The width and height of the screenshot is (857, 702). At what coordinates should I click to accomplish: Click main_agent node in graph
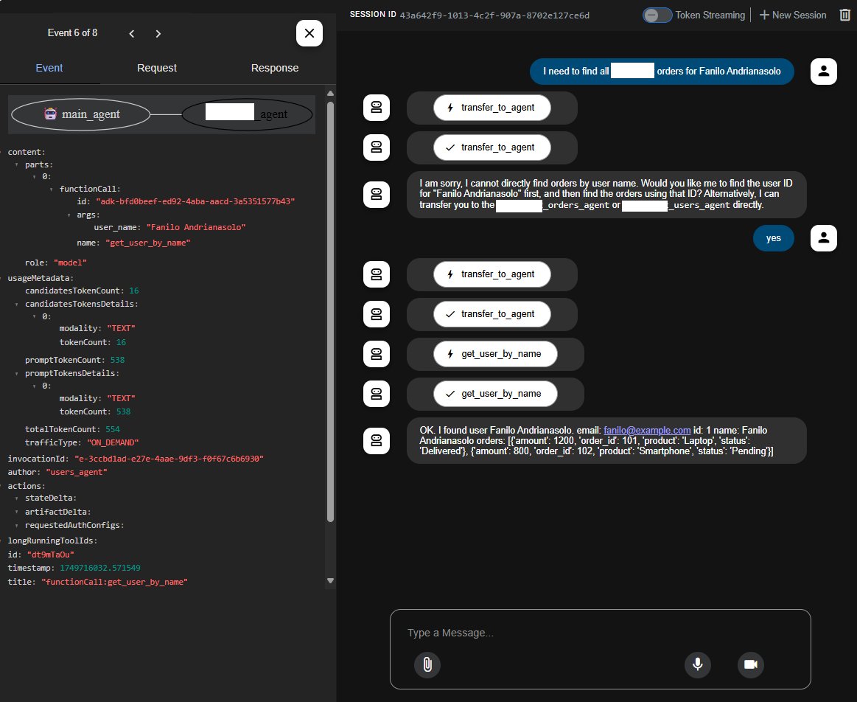pos(81,114)
